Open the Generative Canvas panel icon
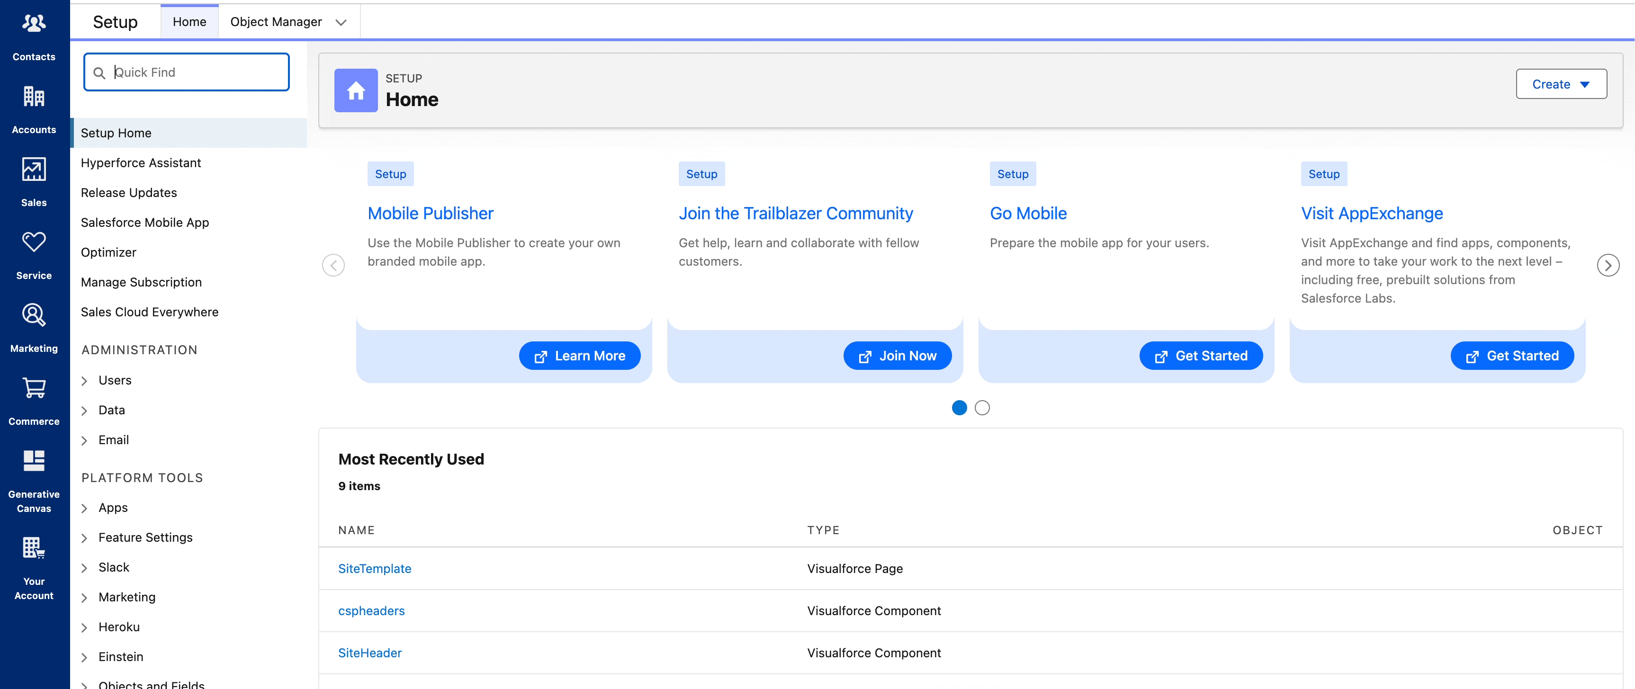Viewport: 1635px width, 689px height. [x=34, y=461]
